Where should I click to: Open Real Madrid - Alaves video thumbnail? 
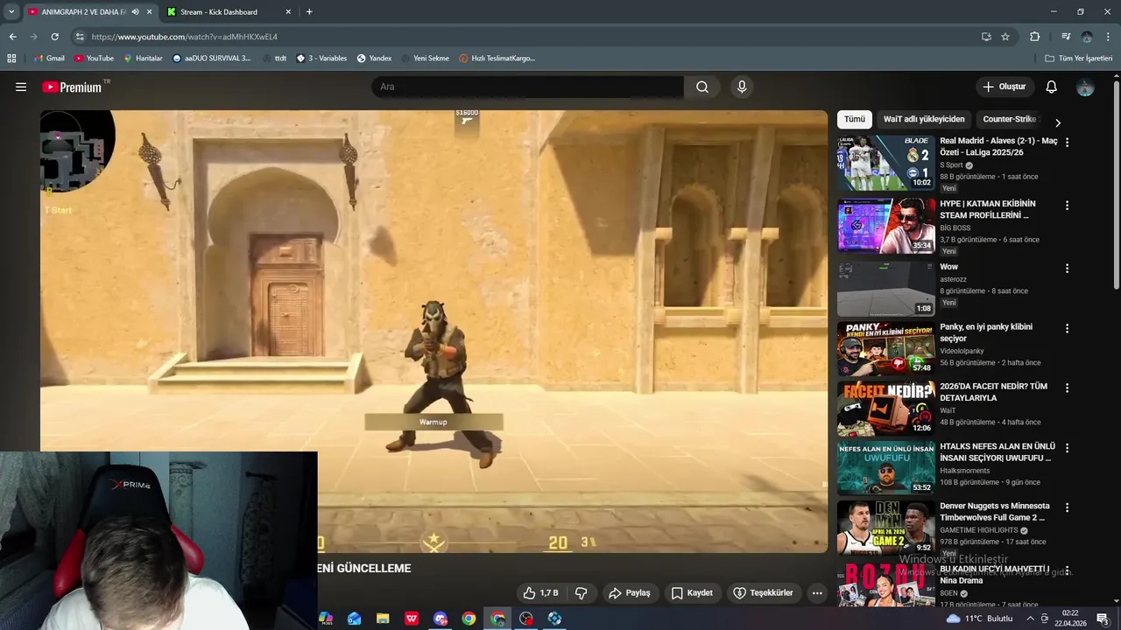(886, 162)
